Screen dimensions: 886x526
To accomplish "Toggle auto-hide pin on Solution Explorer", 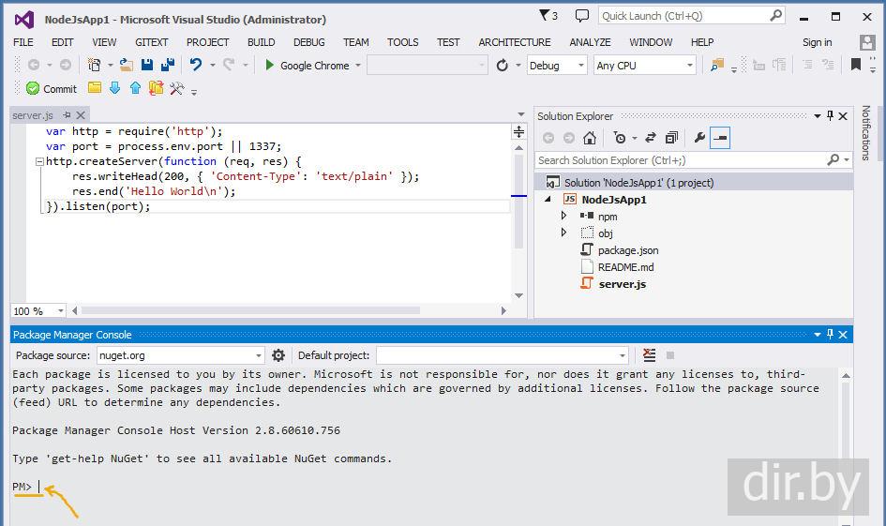I will 829,116.
